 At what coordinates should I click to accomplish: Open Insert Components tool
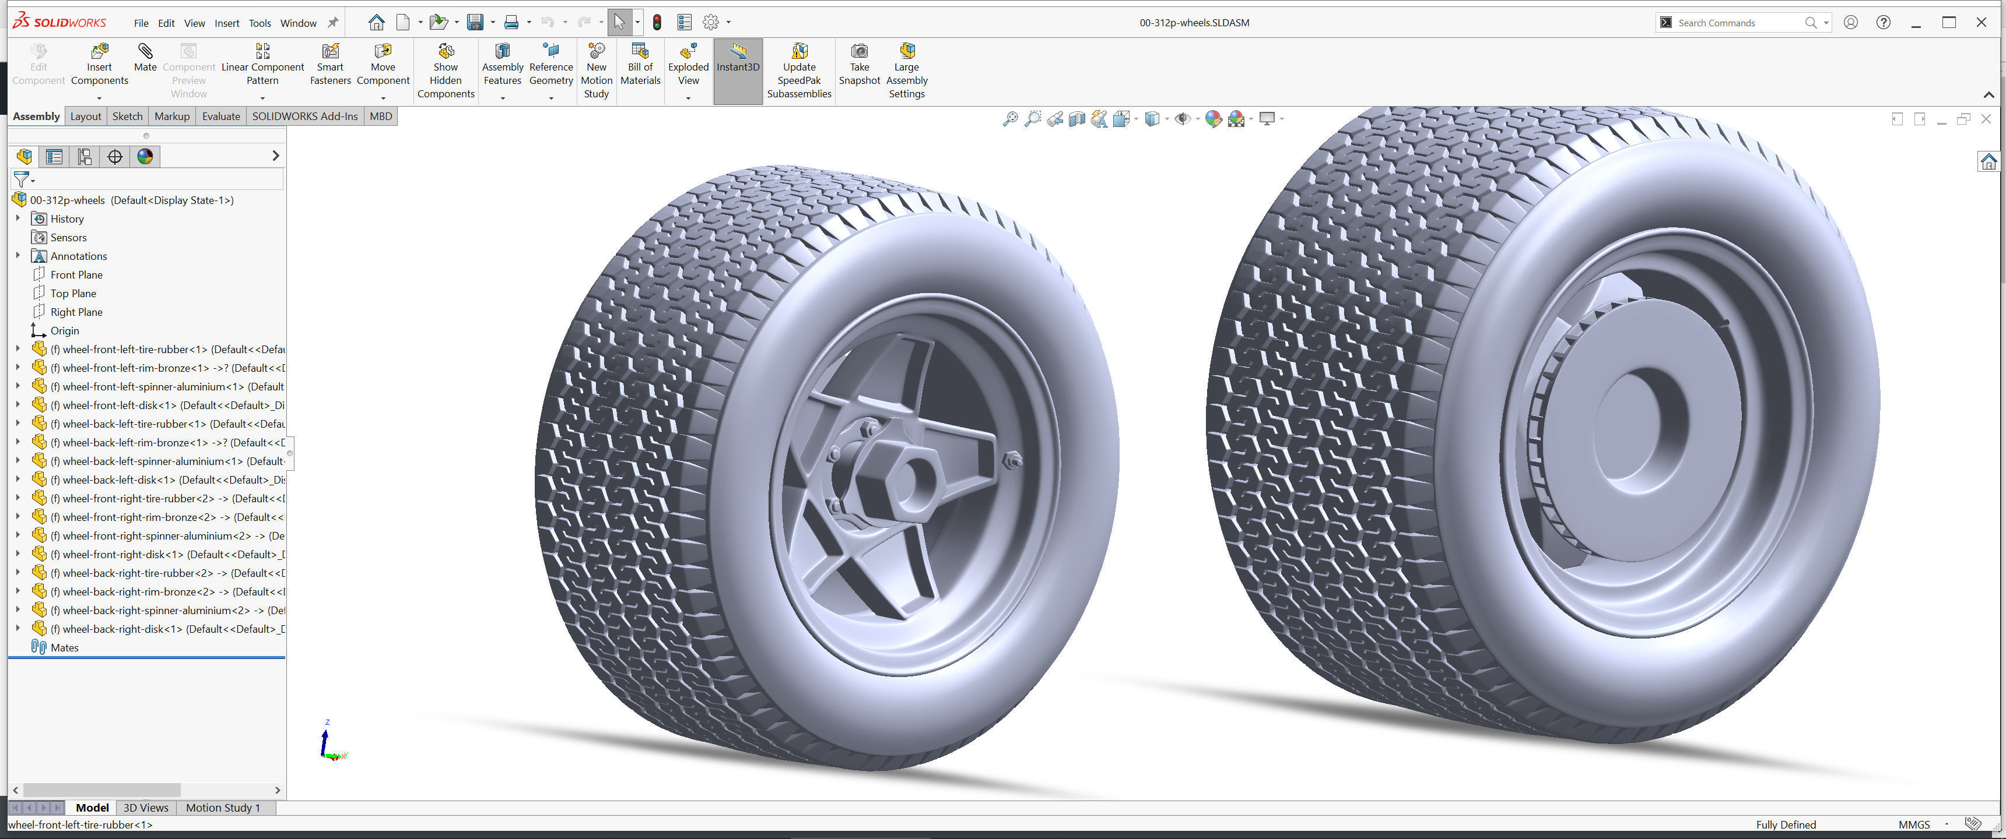click(x=99, y=52)
